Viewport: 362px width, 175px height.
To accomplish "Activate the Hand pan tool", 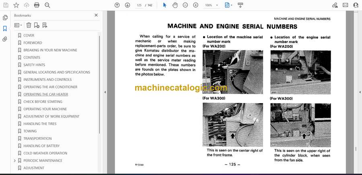I will coord(175,5).
